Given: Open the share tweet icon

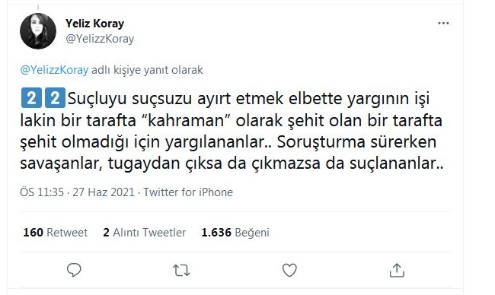Looking at the screenshot, I should point(397,270).
